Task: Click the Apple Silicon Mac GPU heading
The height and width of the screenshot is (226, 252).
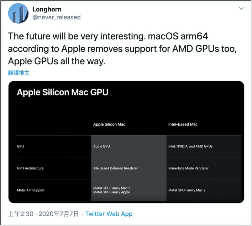Action: (x=62, y=92)
